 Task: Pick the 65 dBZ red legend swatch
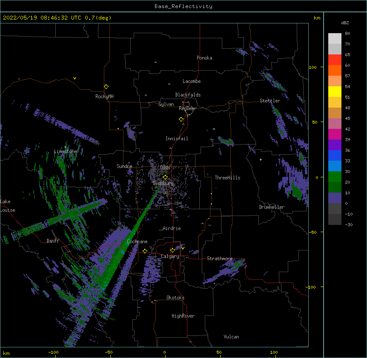pos(335,60)
